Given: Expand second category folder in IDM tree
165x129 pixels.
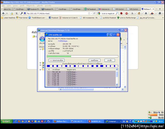Looking at the screenshot, I should 40,63.
